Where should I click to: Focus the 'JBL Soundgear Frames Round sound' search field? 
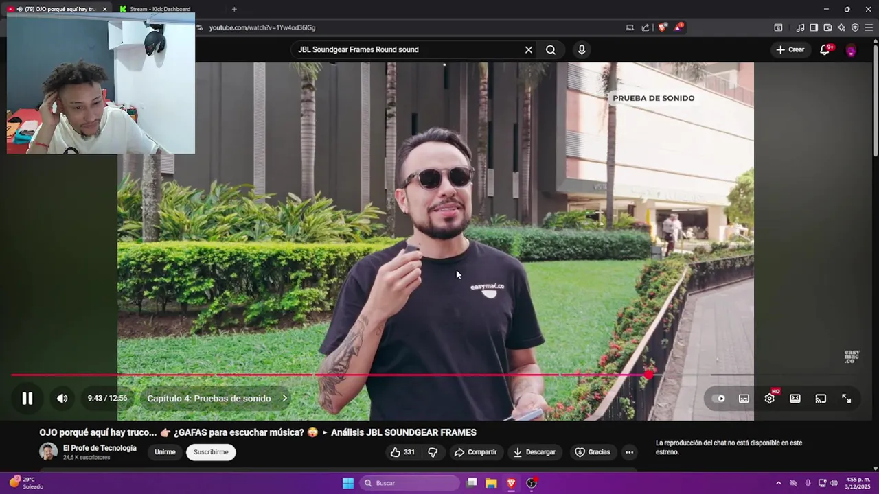point(409,49)
